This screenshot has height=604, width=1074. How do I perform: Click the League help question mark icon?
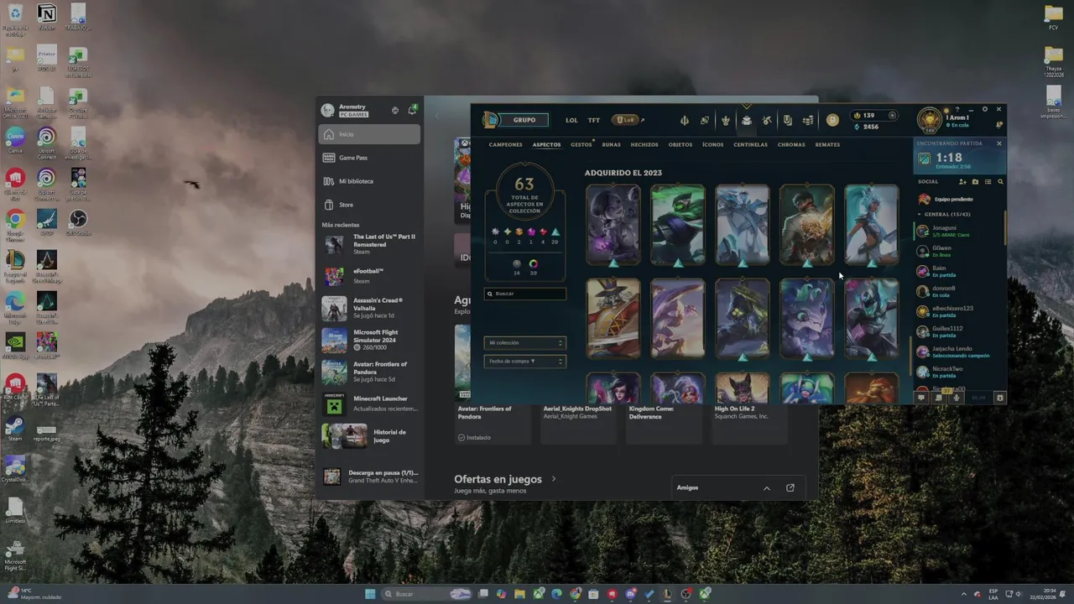point(957,109)
